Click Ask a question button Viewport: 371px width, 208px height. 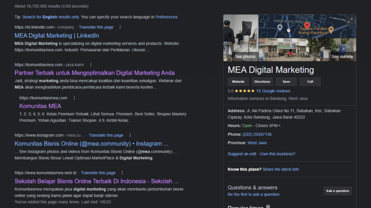tap(338, 191)
